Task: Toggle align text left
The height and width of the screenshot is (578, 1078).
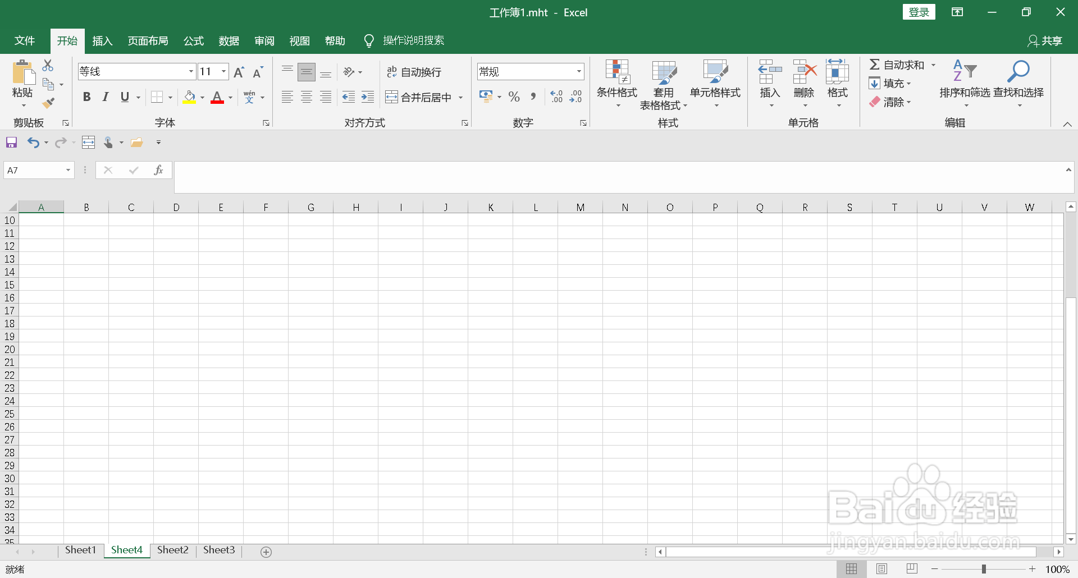Action: (287, 97)
